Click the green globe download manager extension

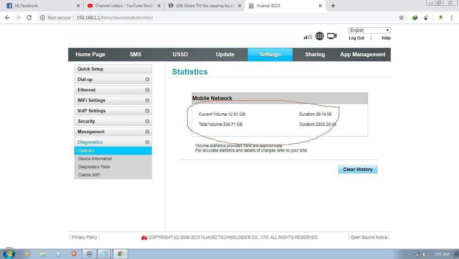click(x=415, y=18)
